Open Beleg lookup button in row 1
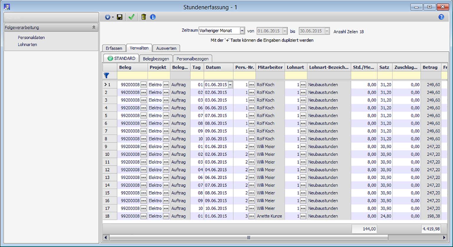Image resolution: width=453 pixels, height=247 pixels. coord(144,84)
